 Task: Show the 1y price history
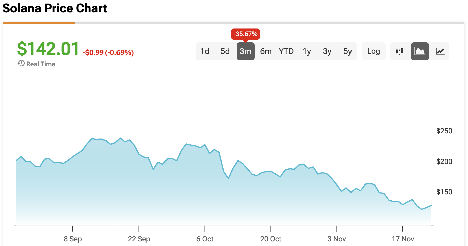pyautogui.click(x=307, y=51)
